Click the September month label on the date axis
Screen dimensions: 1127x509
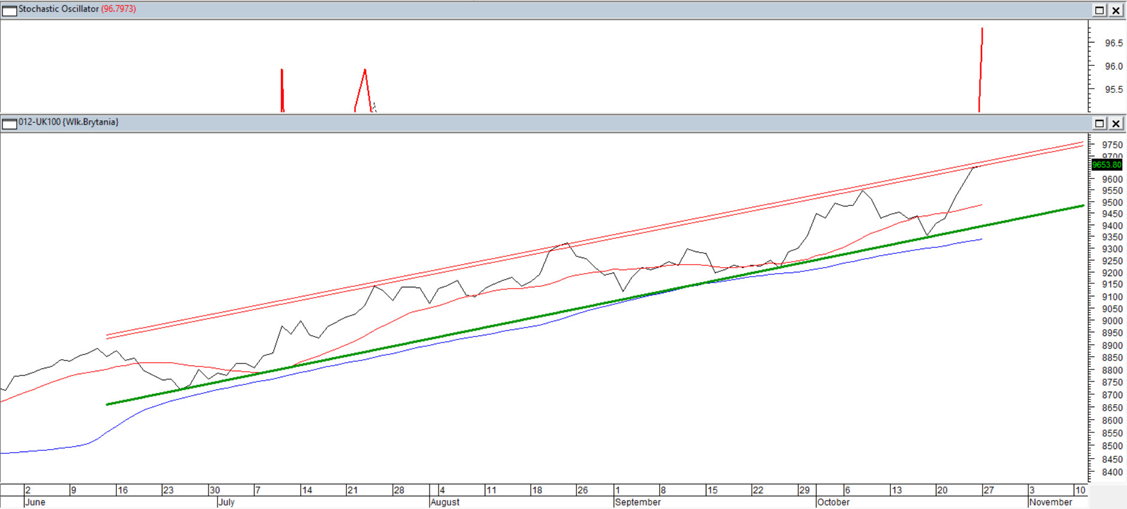point(637,502)
